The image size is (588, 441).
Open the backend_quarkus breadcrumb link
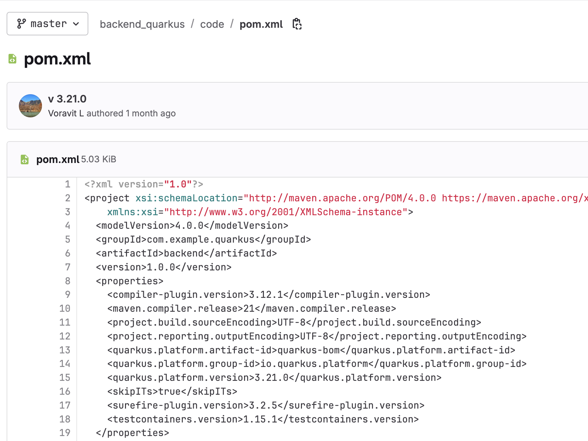tap(142, 24)
